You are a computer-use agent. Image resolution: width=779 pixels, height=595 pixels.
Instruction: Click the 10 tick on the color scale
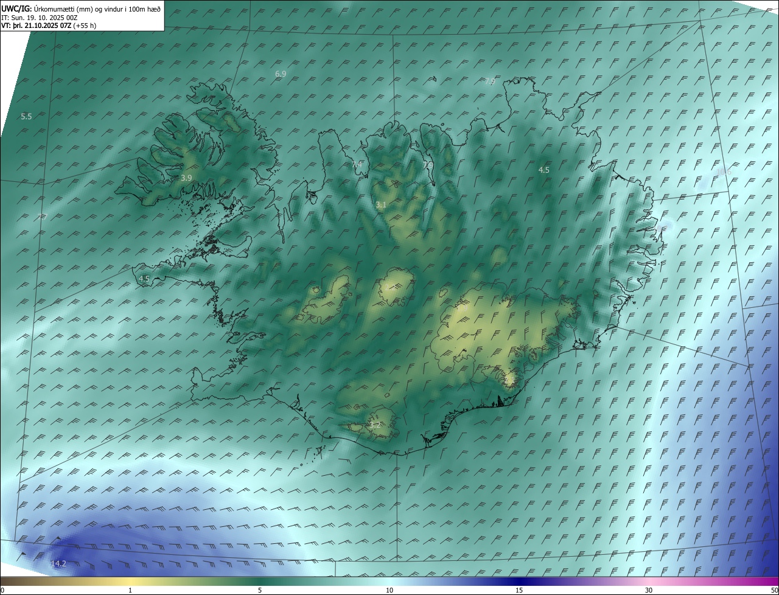[389, 590]
